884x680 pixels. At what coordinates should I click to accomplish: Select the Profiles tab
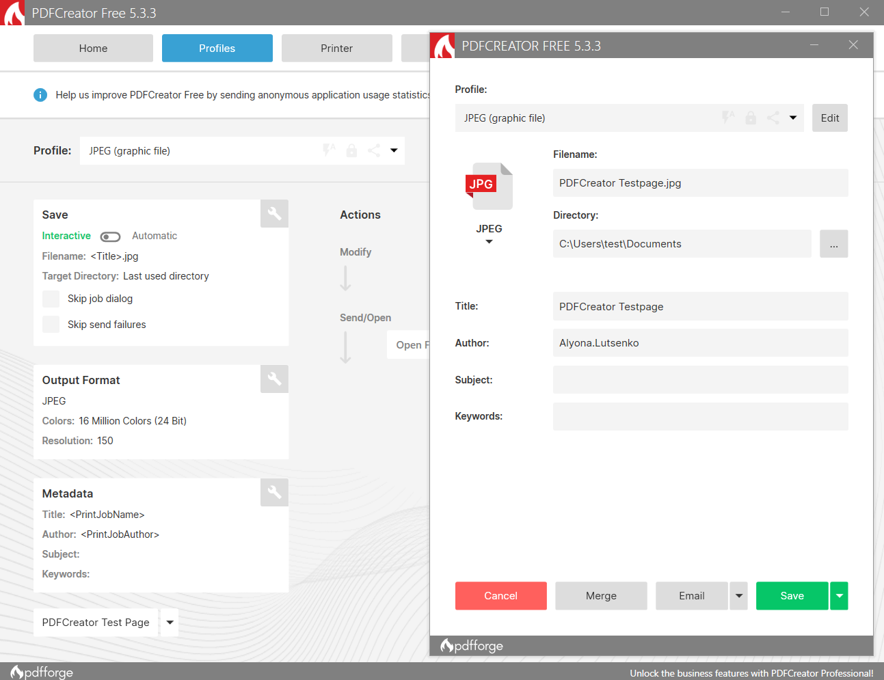tap(217, 49)
